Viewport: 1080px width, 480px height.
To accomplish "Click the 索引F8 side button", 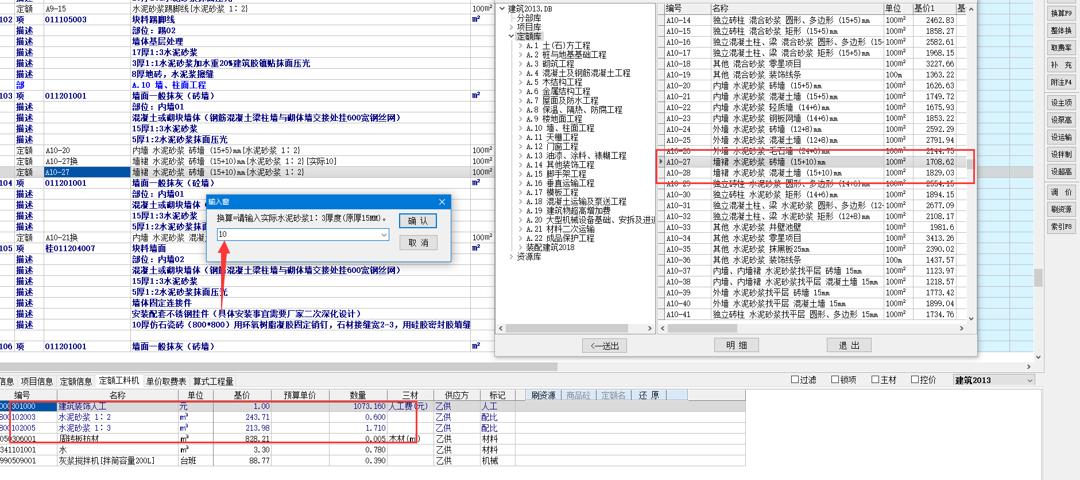I will point(1061,227).
